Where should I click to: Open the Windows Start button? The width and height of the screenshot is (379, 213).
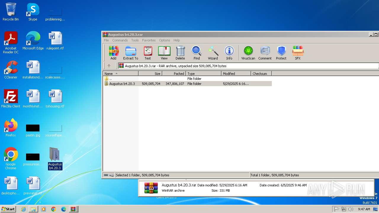[8, 209]
